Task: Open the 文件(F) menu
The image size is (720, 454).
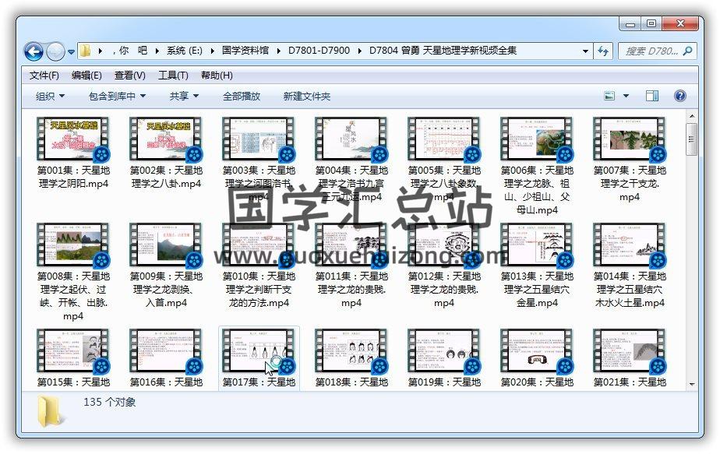Action: pyautogui.click(x=44, y=76)
